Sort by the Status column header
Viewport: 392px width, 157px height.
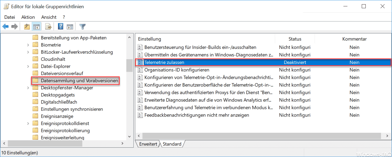pyautogui.click(x=295, y=39)
